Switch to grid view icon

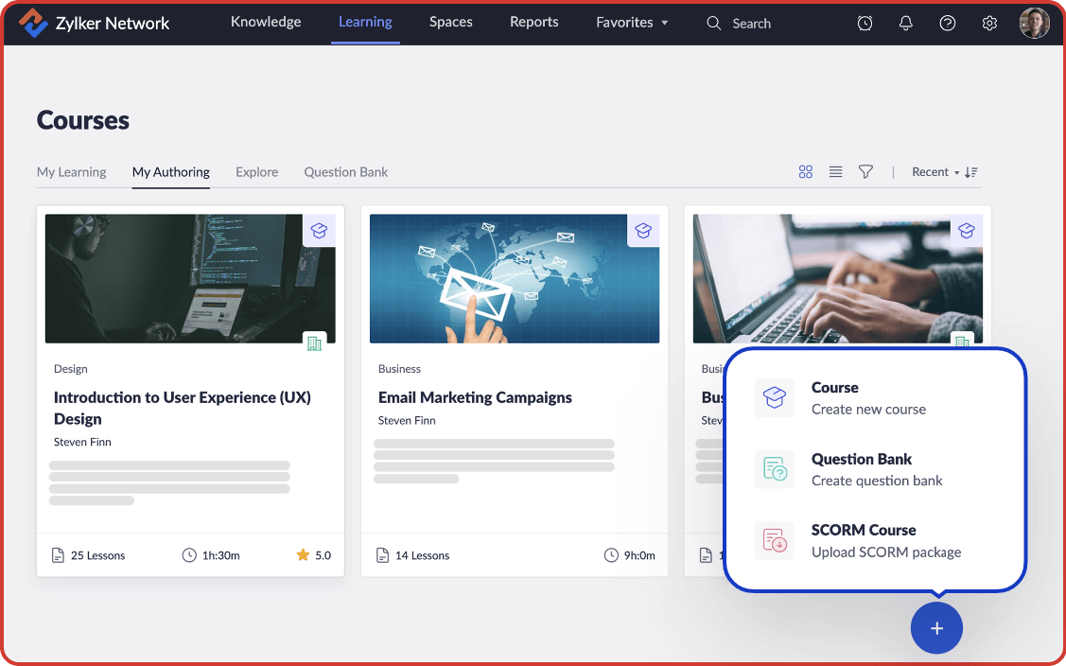[806, 172]
